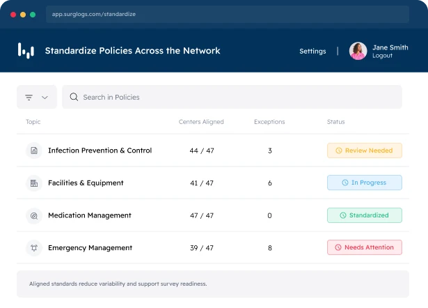
Task: Close the window with the red button
Action: click(13, 15)
